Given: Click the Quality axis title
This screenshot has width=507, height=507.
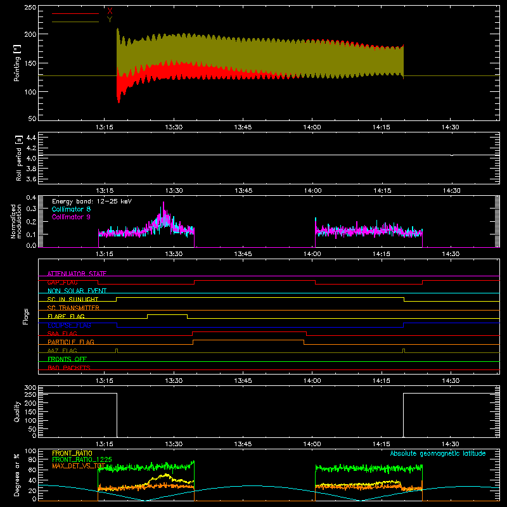Looking at the screenshot, I should point(17,411).
